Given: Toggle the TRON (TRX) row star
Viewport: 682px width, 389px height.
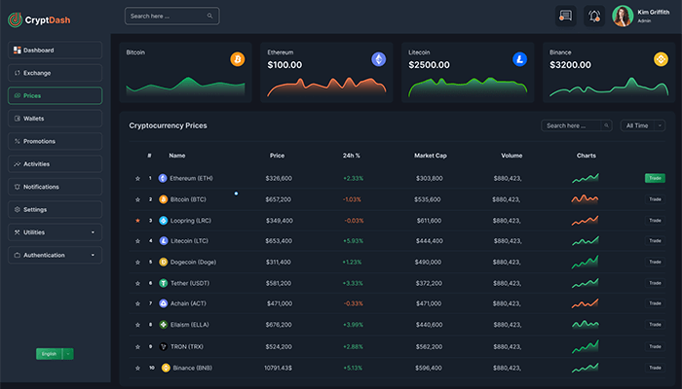Looking at the screenshot, I should [x=137, y=347].
